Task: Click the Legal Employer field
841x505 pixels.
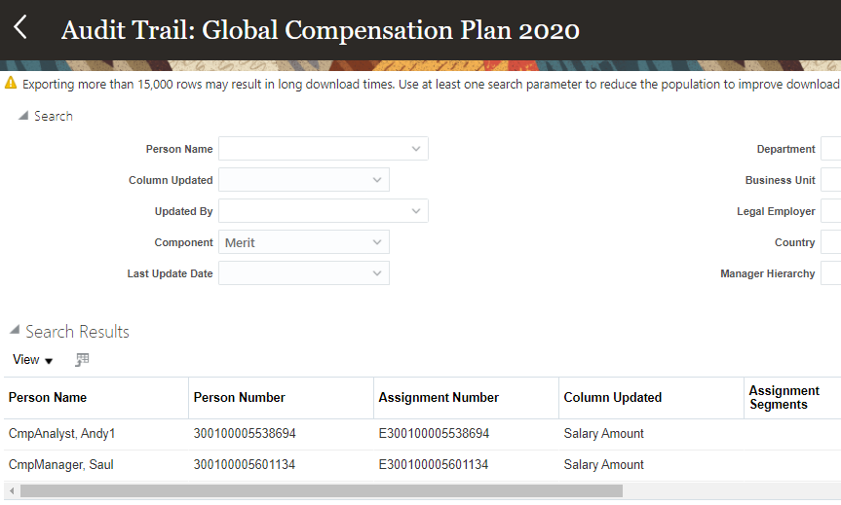Action: pos(830,211)
